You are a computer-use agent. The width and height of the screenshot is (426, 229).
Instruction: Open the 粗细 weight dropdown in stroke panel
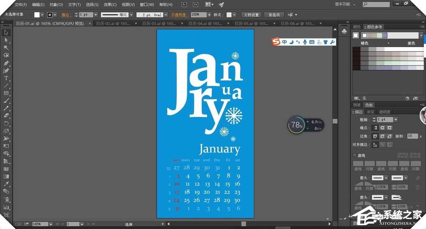coord(396,119)
